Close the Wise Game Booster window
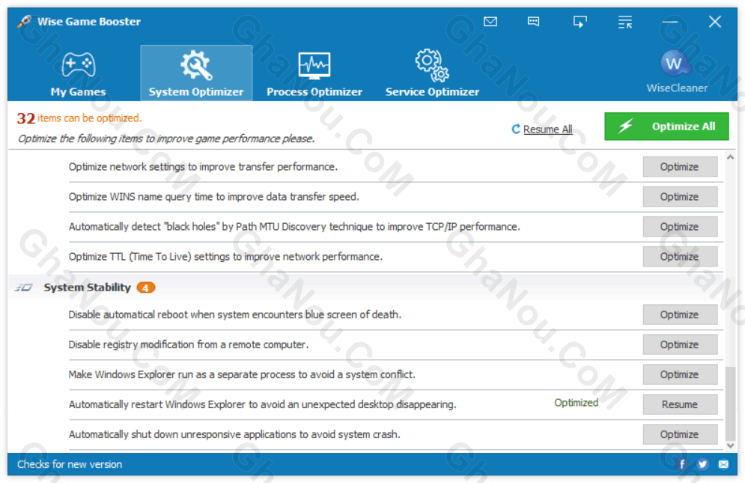The height and width of the screenshot is (483, 745). pyautogui.click(x=714, y=22)
